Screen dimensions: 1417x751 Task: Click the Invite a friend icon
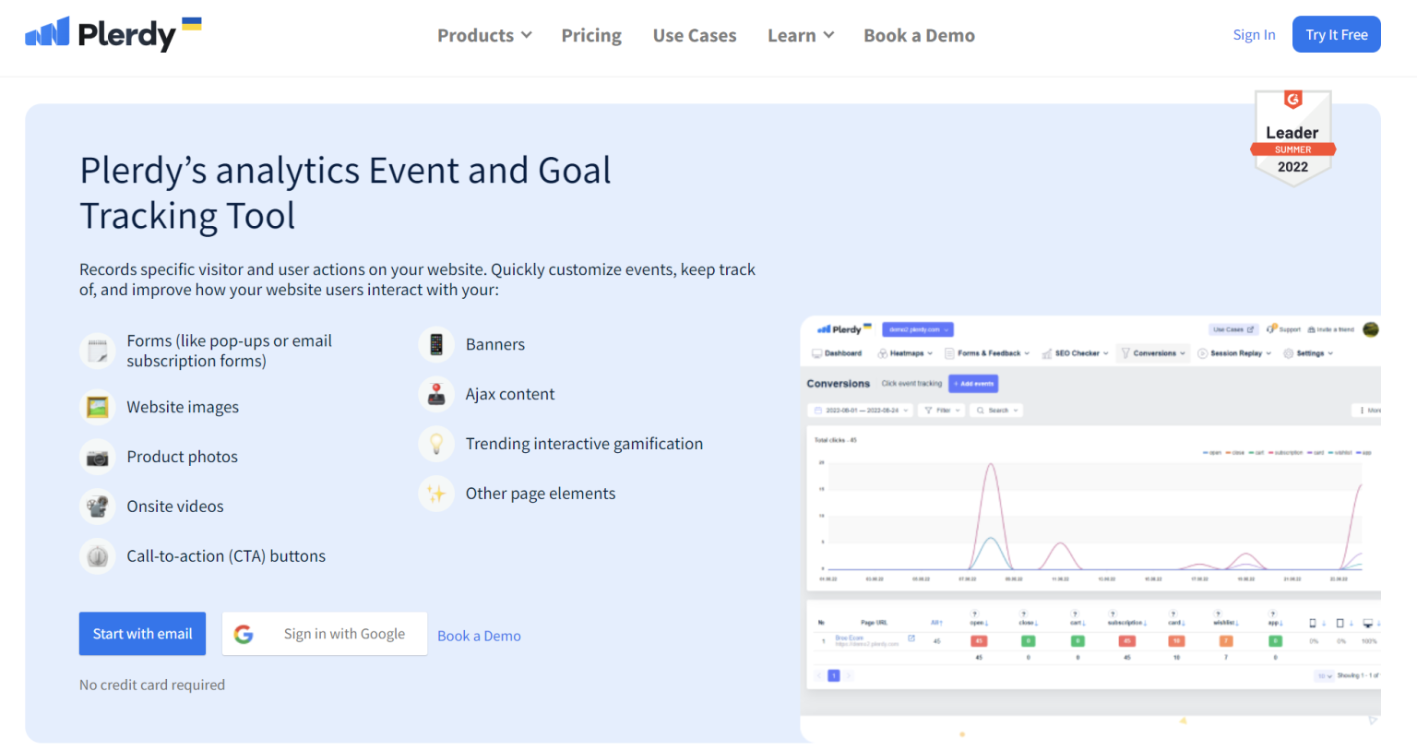[x=1312, y=329]
